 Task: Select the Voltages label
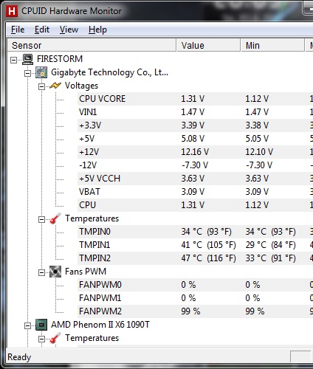point(81,86)
